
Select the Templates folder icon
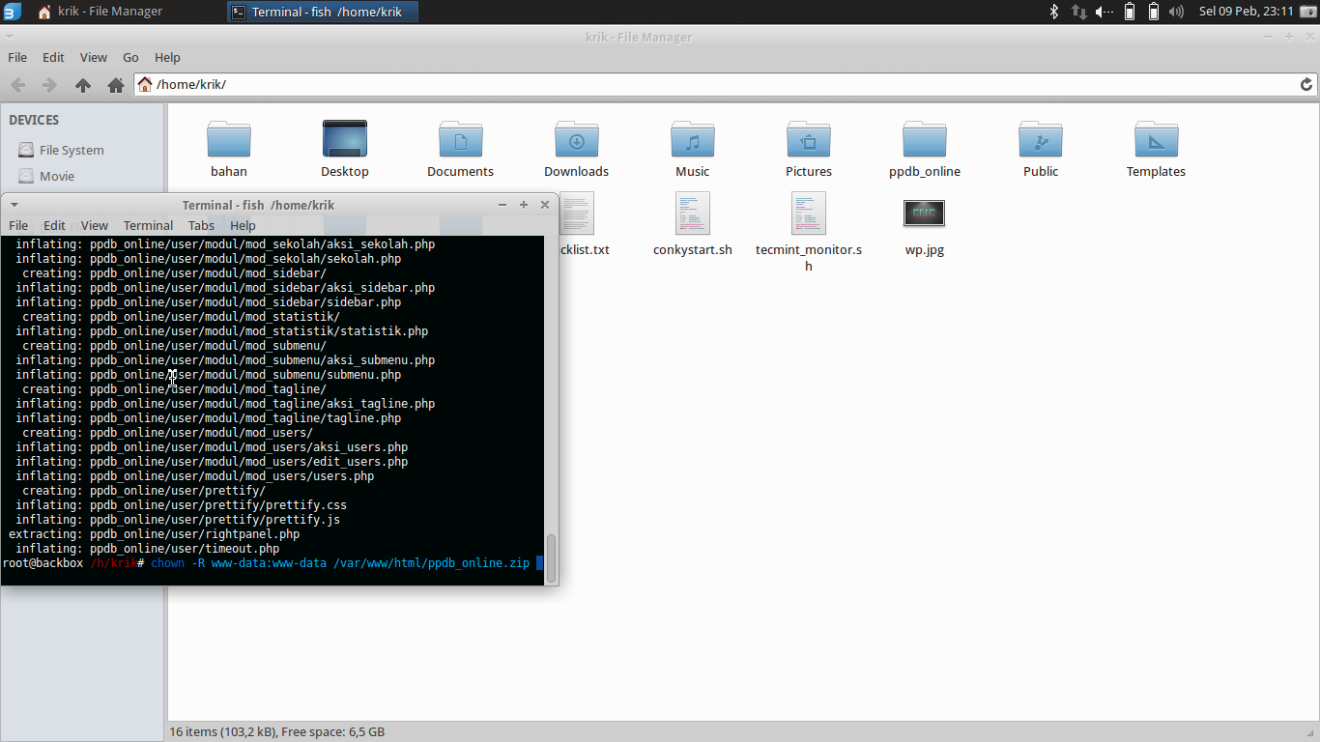point(1157,139)
